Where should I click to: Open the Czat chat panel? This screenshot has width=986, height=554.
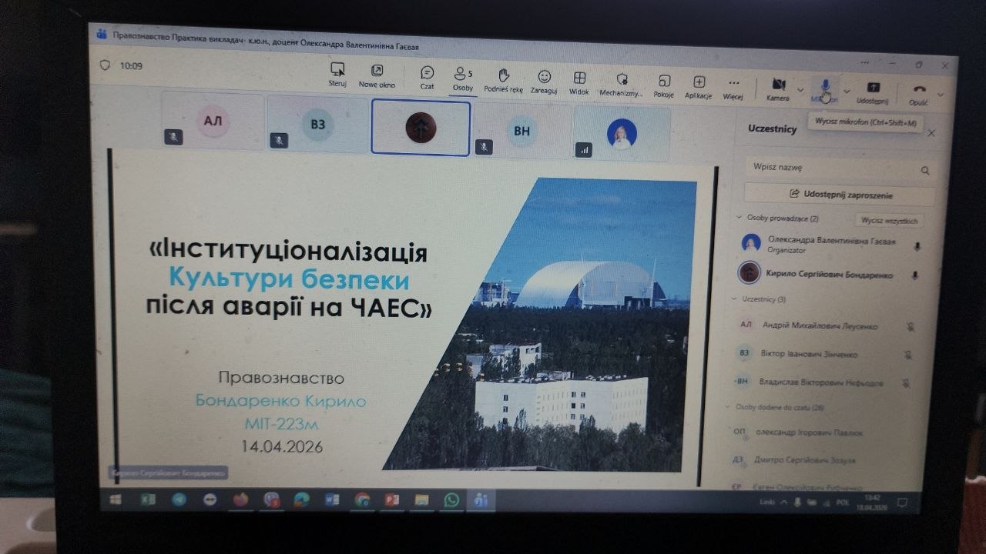(x=427, y=75)
